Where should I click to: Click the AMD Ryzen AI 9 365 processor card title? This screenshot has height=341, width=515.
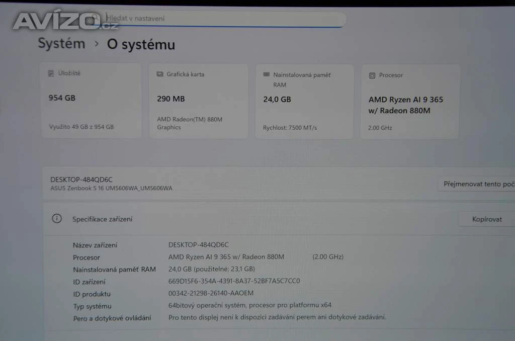coord(405,105)
